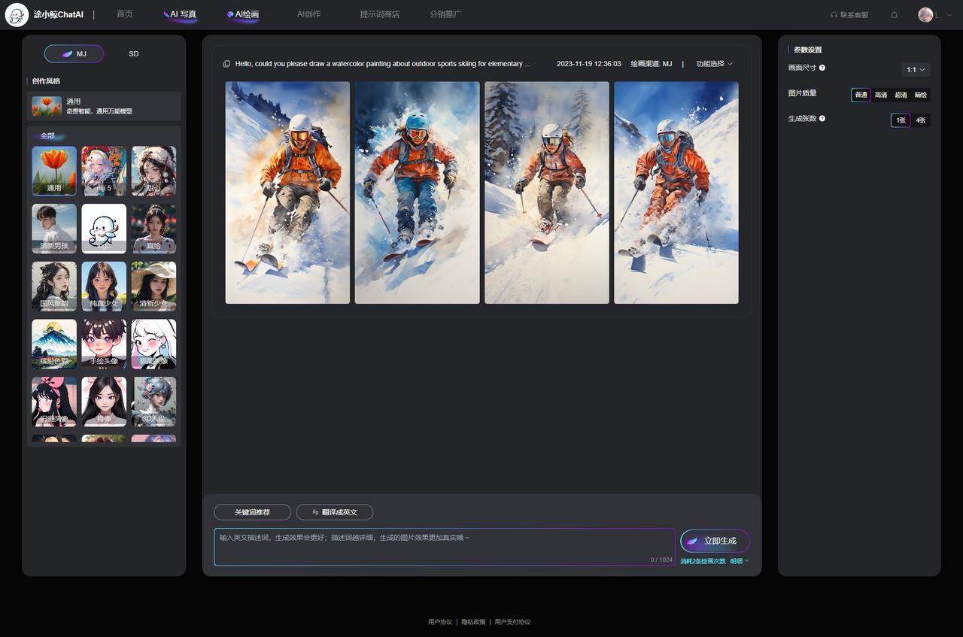Screen dimensions: 963x637
Task: Choose 4张 for generation count
Action: [921, 120]
